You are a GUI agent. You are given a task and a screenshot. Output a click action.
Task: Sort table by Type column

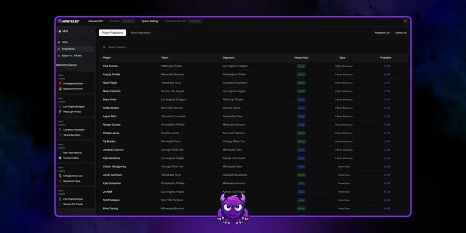tap(343, 58)
